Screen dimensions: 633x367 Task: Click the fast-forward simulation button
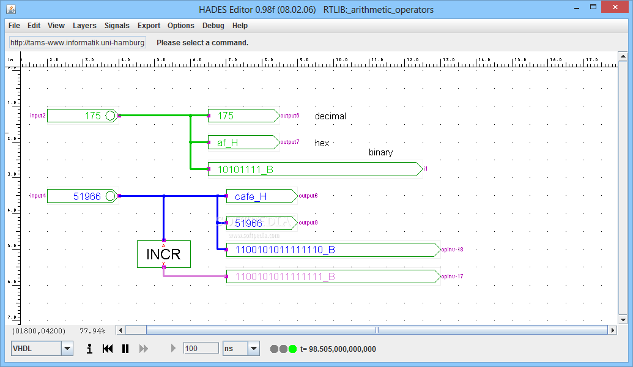pyautogui.click(x=143, y=349)
